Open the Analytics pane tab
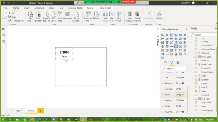Screen dimensions: 218x122 (178, 63)
